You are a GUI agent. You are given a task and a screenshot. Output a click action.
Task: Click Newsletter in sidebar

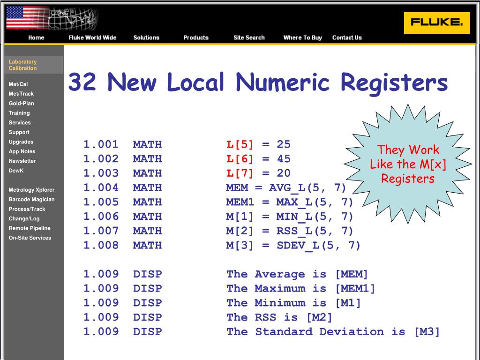click(22, 161)
